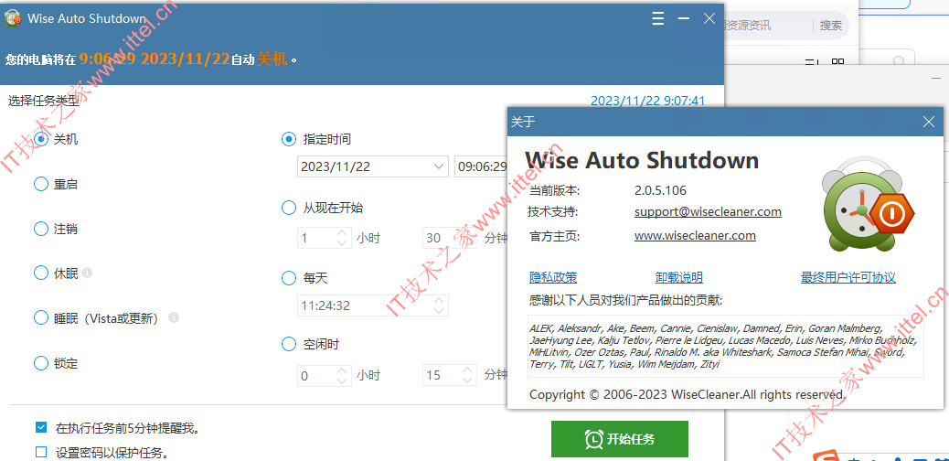The width and height of the screenshot is (949, 461).
Task: Click the Wise Auto Shutdown title bar icon
Action: (x=14, y=19)
